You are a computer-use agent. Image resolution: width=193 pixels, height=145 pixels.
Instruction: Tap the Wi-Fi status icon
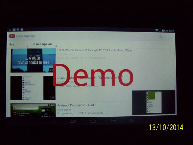[x=157, y=30]
